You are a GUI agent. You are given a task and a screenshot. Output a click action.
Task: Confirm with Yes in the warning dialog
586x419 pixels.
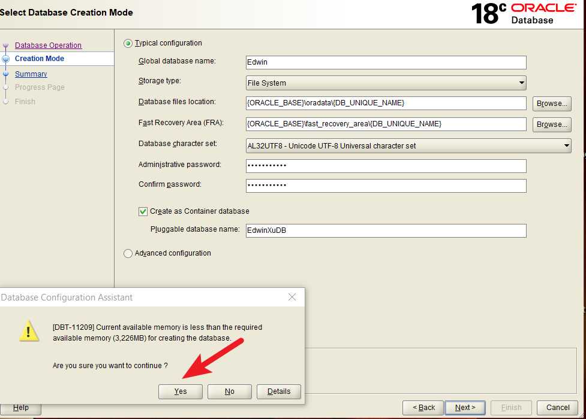pyautogui.click(x=181, y=391)
